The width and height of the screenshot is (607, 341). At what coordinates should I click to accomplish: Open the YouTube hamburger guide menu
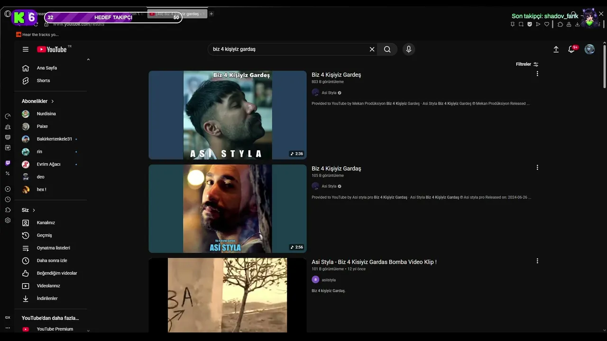click(26, 49)
